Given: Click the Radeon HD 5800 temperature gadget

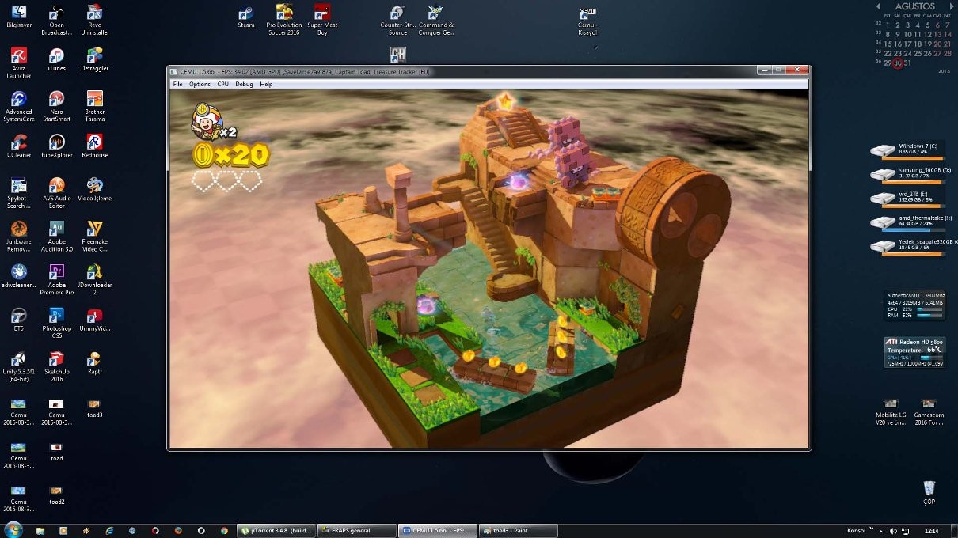Looking at the screenshot, I should coord(914,352).
